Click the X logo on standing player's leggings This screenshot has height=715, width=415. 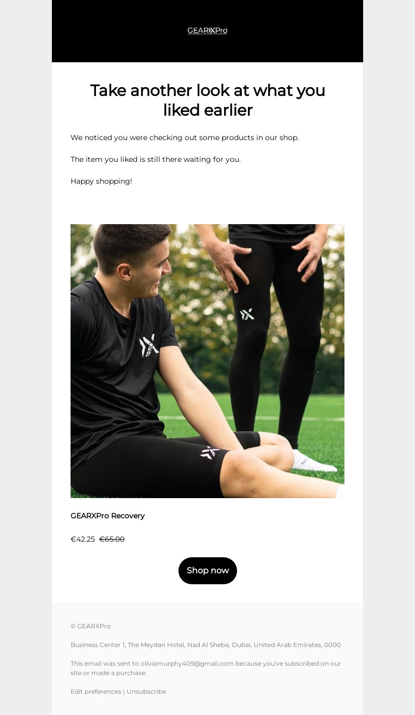click(247, 314)
